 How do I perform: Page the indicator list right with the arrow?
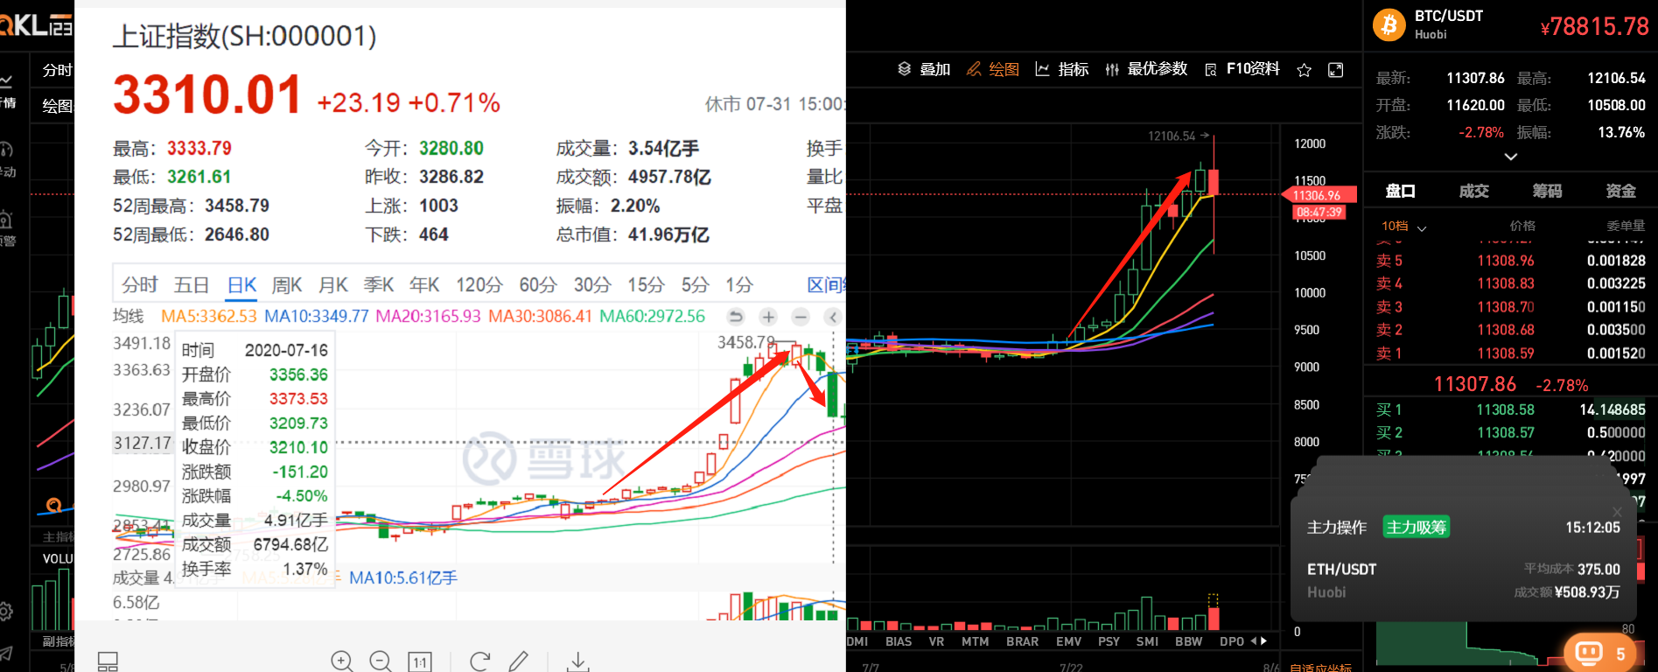click(x=1263, y=641)
